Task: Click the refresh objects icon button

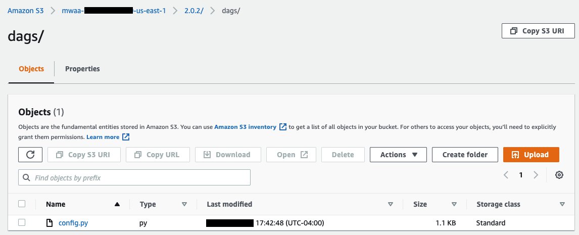Action: click(x=30, y=155)
